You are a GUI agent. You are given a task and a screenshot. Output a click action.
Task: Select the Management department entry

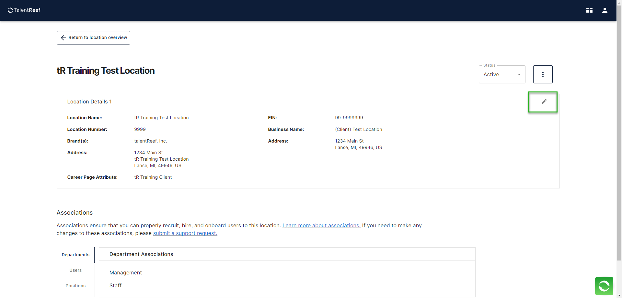point(126,273)
